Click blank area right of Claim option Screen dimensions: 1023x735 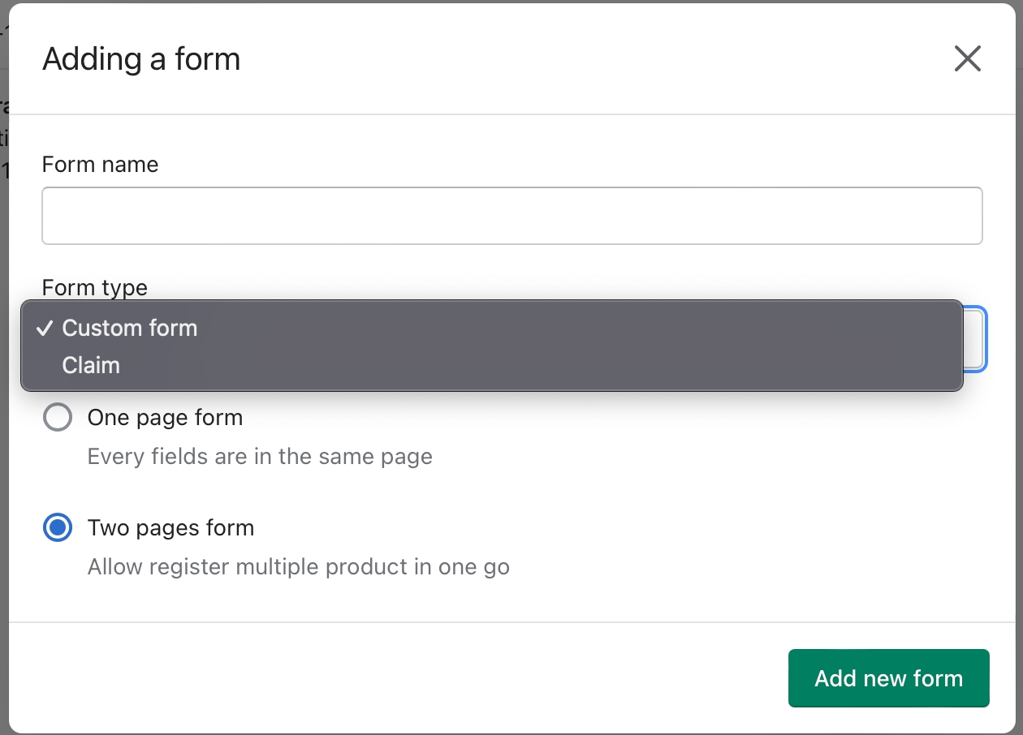click(568, 366)
